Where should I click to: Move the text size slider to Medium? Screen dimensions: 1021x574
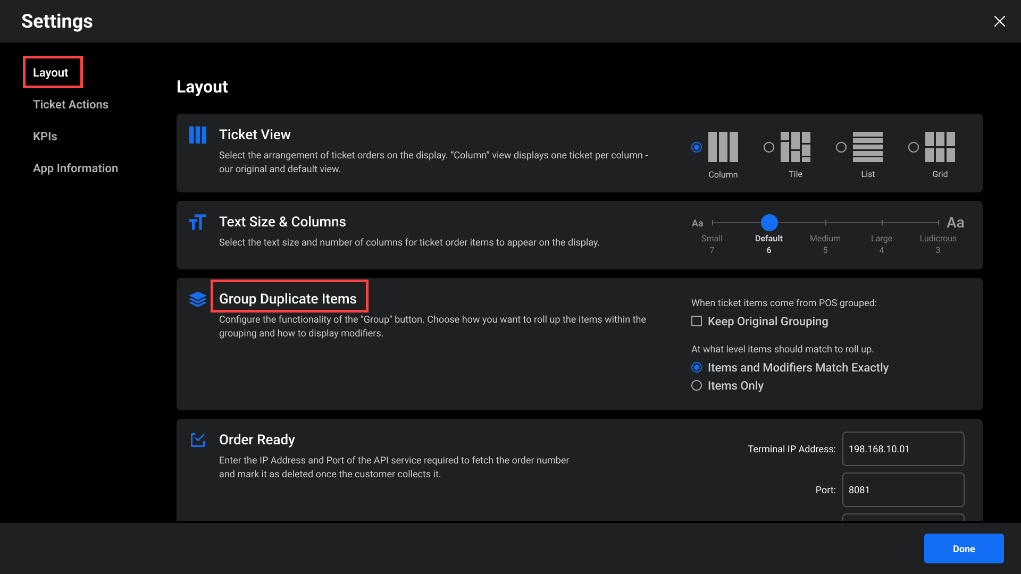[825, 223]
